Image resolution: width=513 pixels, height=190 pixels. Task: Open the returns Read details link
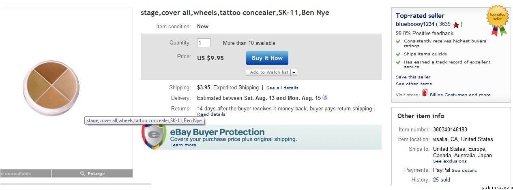click(211, 114)
